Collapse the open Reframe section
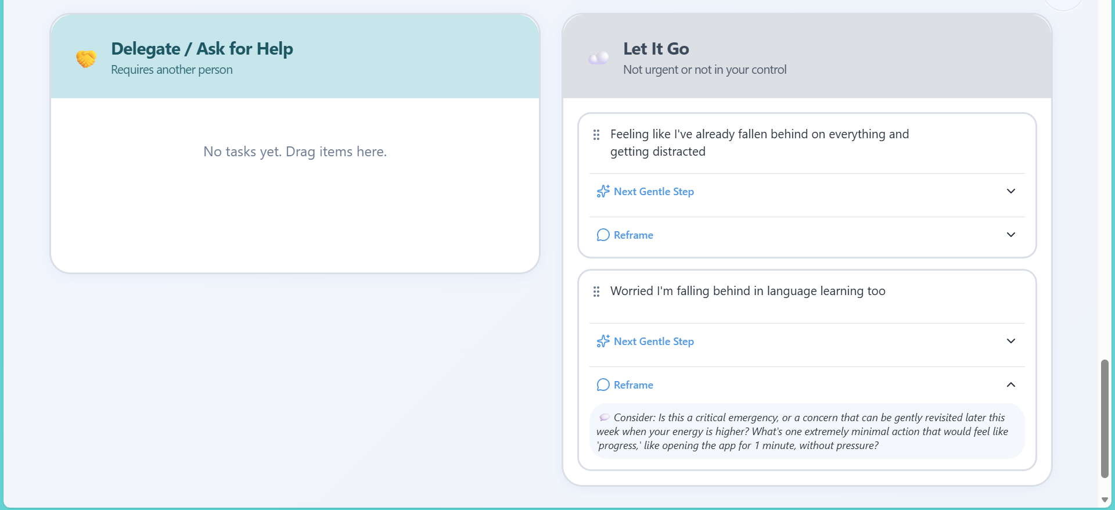This screenshot has height=510, width=1115. point(1011,385)
